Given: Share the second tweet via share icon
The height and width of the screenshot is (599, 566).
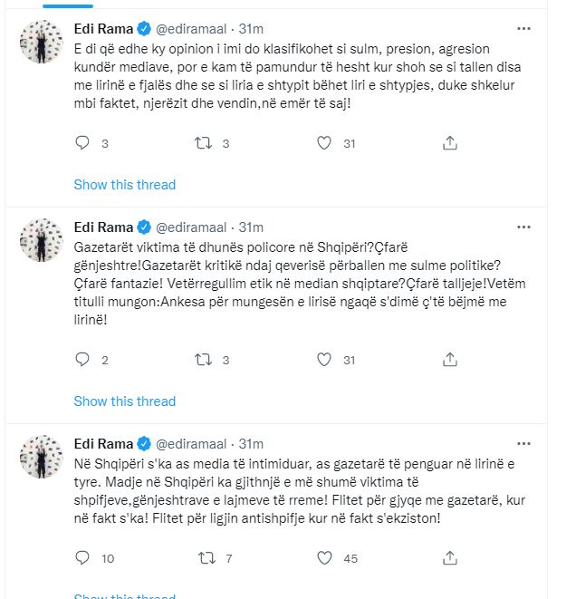Looking at the screenshot, I should 450,361.
